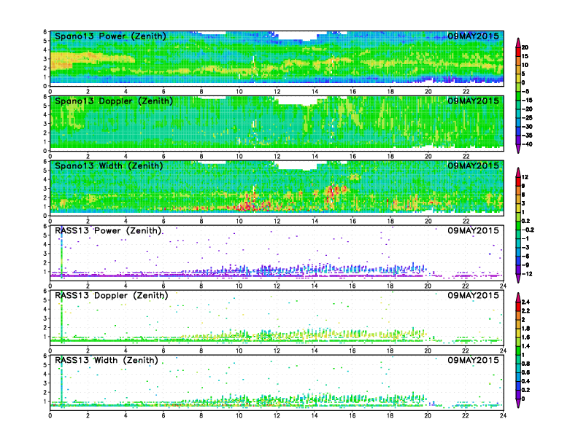Click the colorbar label -12
The image size is (578, 446).
click(x=527, y=274)
